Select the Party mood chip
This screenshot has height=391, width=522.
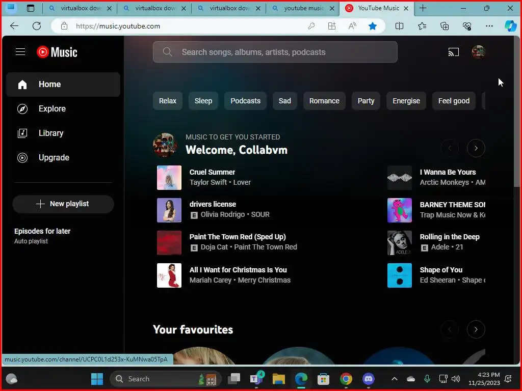366,101
